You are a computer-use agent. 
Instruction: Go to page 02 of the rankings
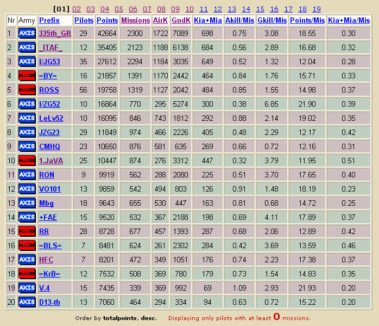coord(77,9)
